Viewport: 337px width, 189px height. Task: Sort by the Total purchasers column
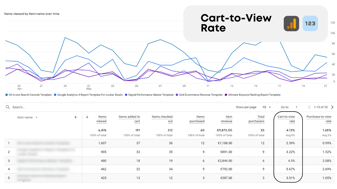pyautogui.click(x=257, y=119)
